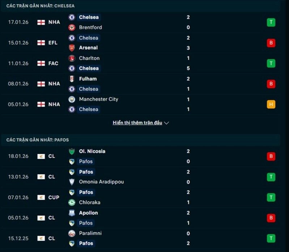The width and height of the screenshot is (289, 252).
Task: Click the England flag beside FAC
Action: pos(41,63)
